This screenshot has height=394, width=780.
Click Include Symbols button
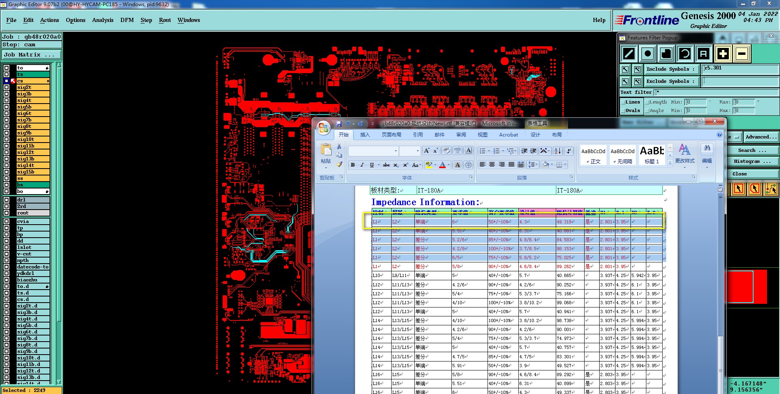(671, 69)
